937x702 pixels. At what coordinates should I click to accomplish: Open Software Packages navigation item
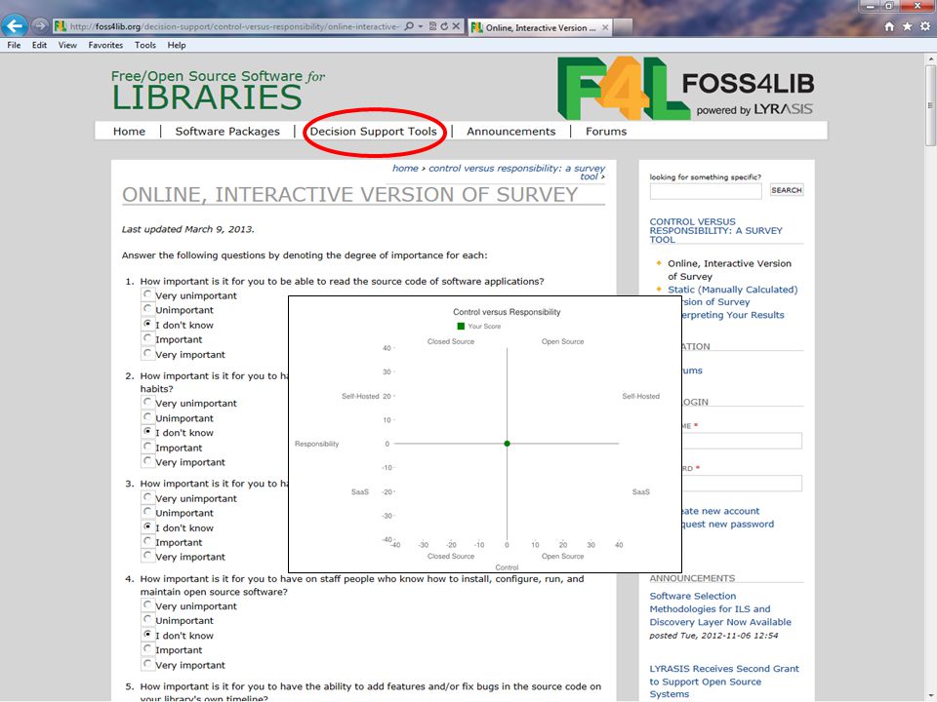coord(227,132)
